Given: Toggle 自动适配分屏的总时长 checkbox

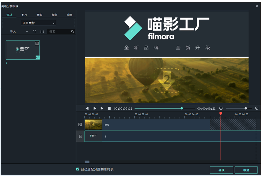Looking at the screenshot, I should click(x=78, y=169).
